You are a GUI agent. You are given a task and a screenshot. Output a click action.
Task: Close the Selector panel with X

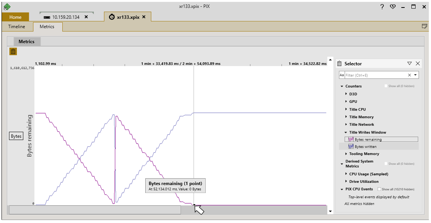418,63
